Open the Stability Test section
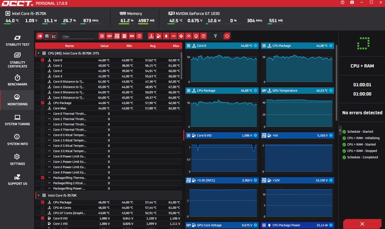Image resolution: width=385 pixels, height=229 pixels. (x=17, y=41)
